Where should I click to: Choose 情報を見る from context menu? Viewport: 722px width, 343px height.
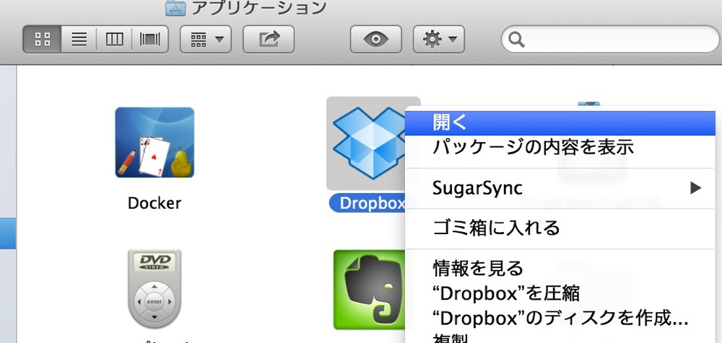tap(560, 267)
